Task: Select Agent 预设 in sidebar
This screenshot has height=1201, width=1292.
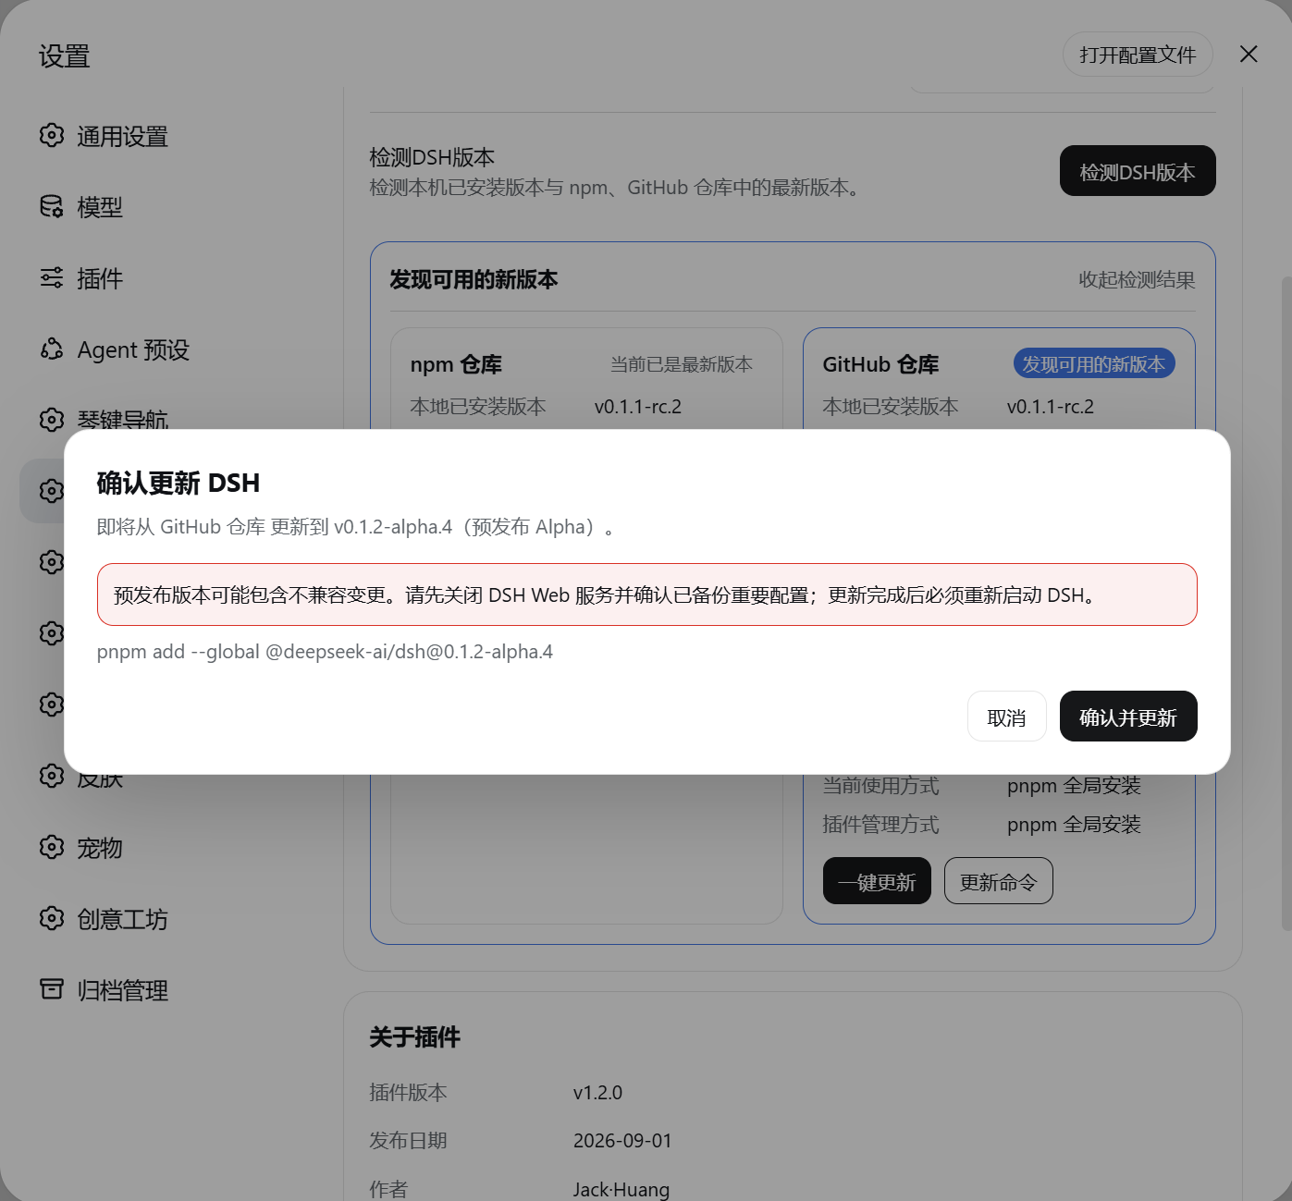Action: (133, 350)
